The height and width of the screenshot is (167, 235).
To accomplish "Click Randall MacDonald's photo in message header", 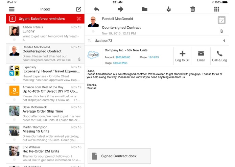I will pyautogui.click(x=93, y=22).
